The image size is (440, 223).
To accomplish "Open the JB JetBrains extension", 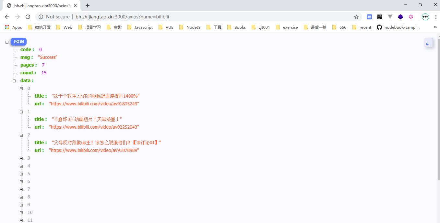I will tap(379, 17).
